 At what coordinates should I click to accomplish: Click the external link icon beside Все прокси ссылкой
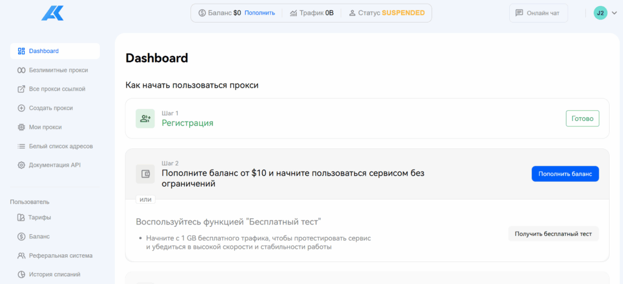click(21, 89)
